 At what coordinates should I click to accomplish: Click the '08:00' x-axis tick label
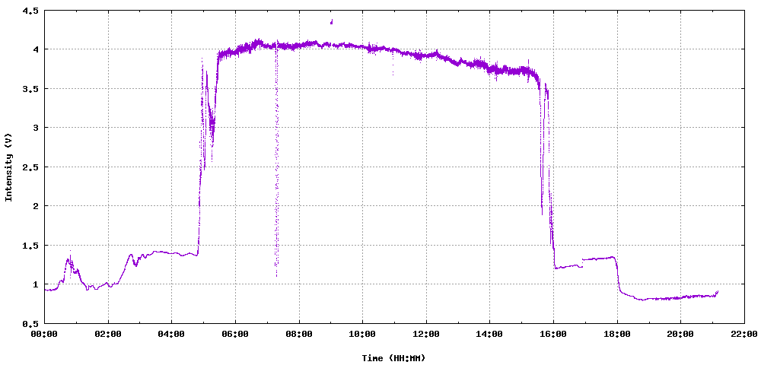299,334
